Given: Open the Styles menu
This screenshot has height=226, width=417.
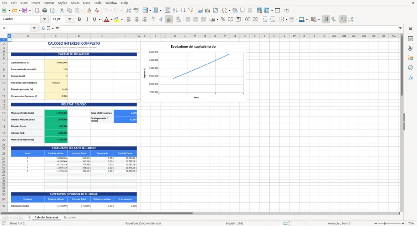Looking at the screenshot, I should pyautogui.click(x=63, y=3).
